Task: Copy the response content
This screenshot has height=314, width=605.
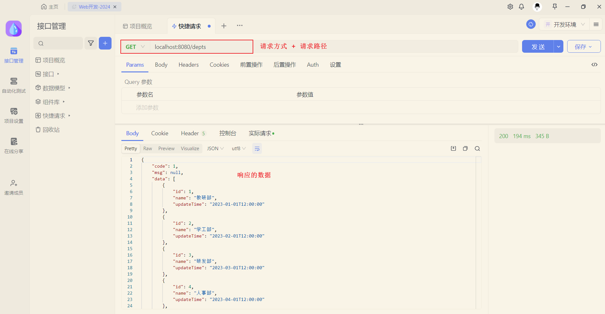Action: (465, 148)
